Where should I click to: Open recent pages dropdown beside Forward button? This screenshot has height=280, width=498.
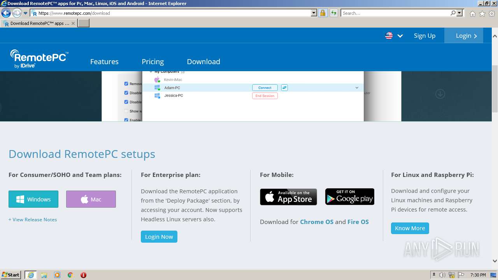point(26,13)
